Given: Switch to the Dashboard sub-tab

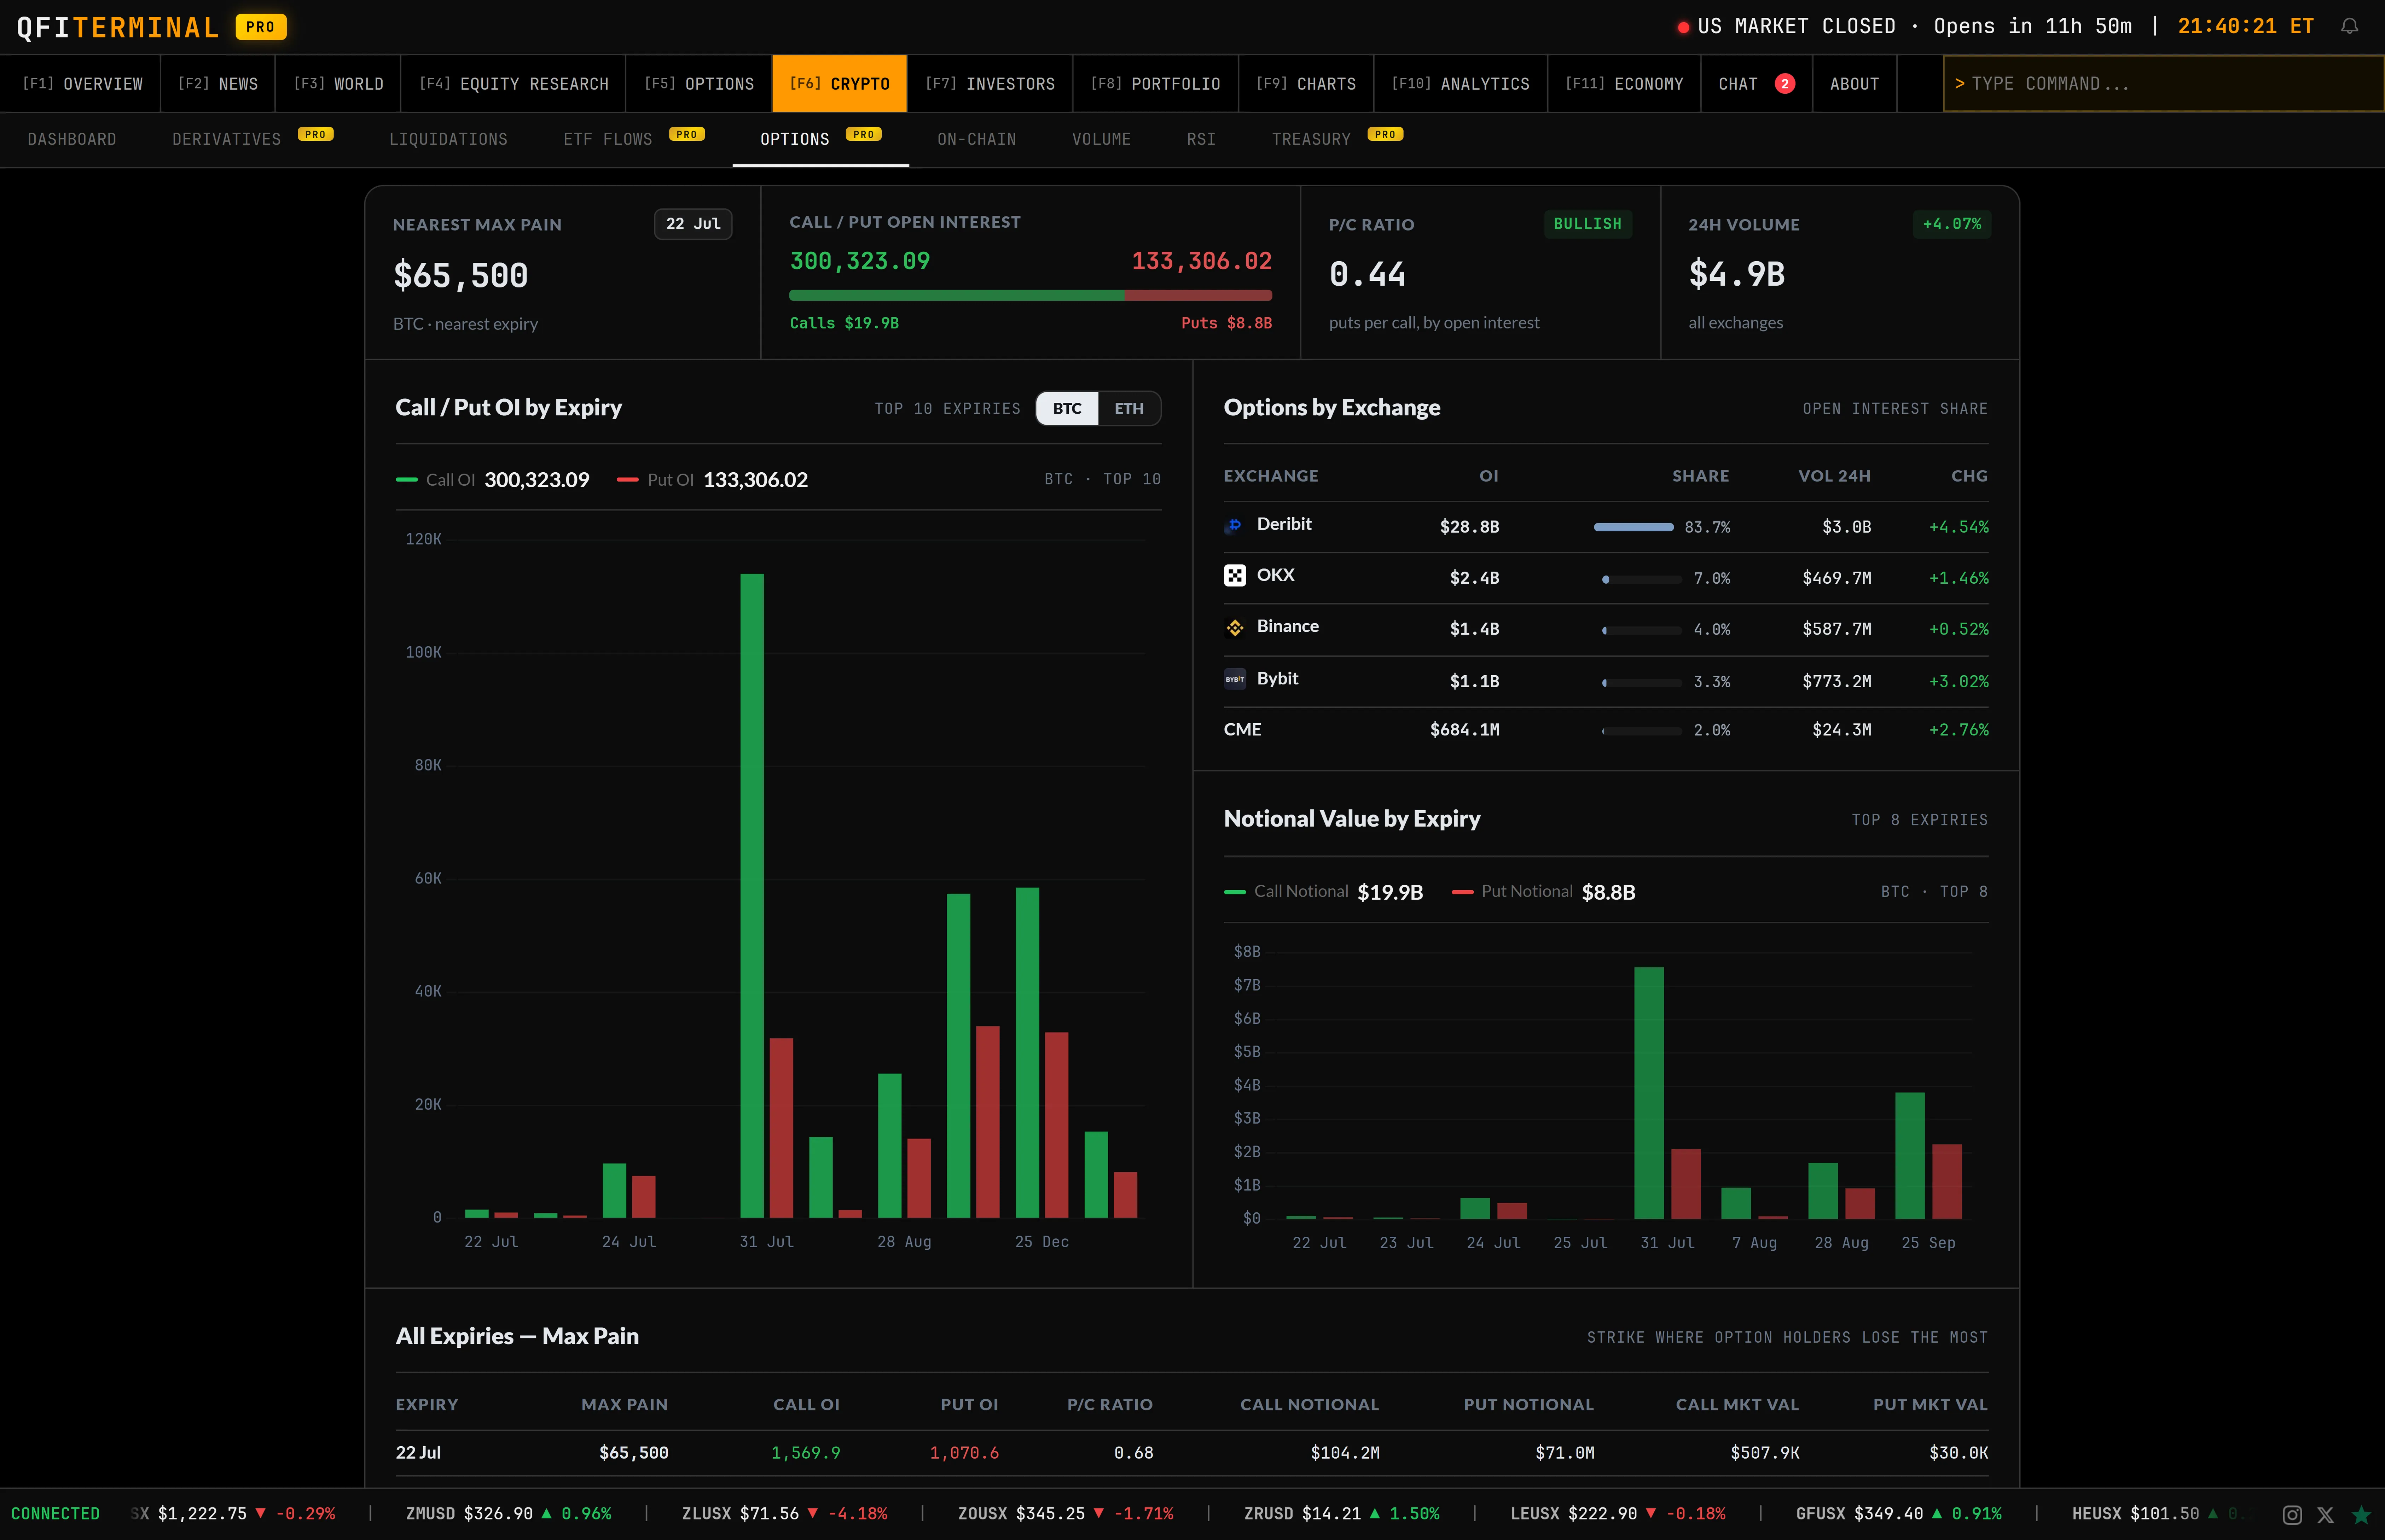Looking at the screenshot, I should [x=72, y=139].
